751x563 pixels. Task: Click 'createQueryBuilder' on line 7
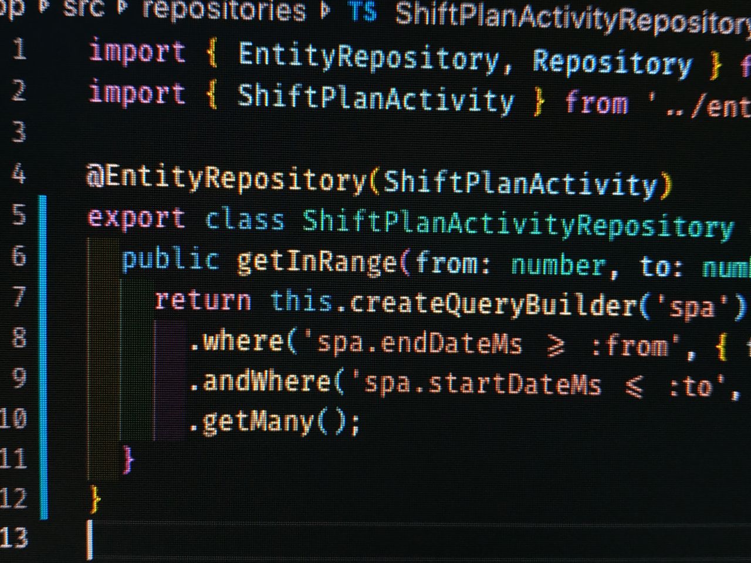[493, 305]
